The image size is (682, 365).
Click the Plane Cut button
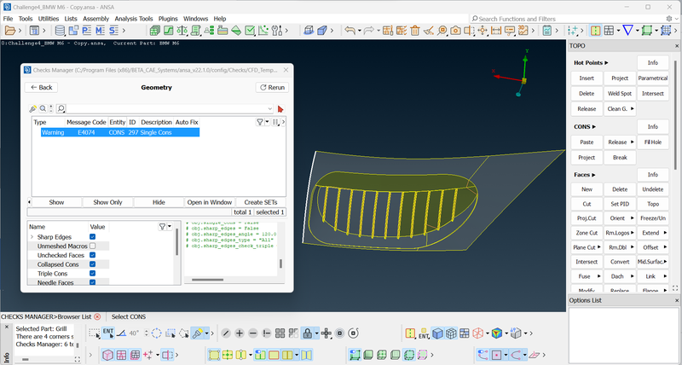click(587, 247)
